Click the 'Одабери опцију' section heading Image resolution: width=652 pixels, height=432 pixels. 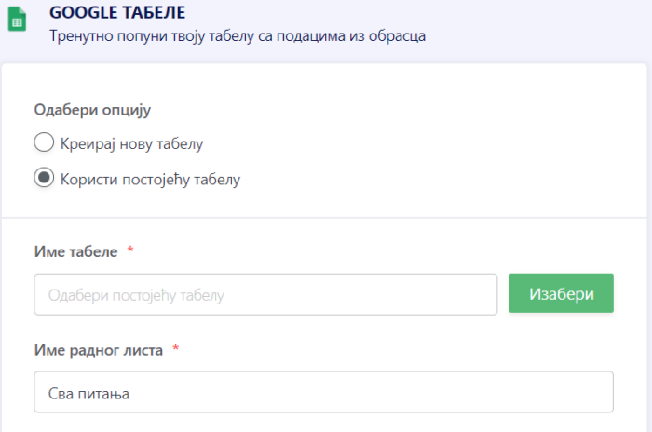(x=92, y=110)
